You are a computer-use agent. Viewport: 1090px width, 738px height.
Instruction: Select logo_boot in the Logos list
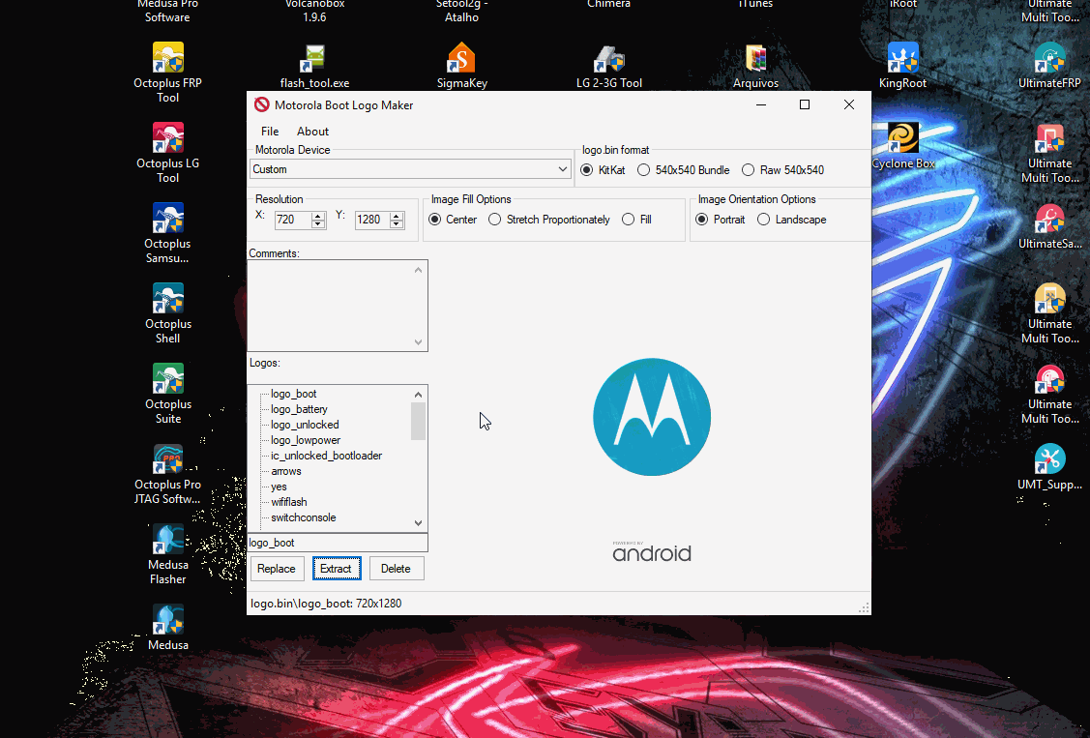coord(294,394)
